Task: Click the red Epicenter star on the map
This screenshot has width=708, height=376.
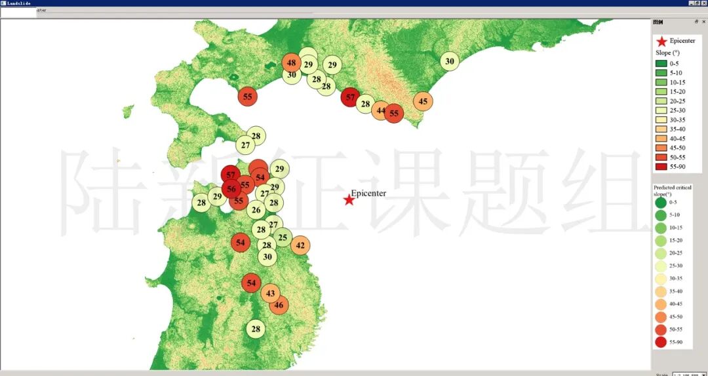Action: 349,200
